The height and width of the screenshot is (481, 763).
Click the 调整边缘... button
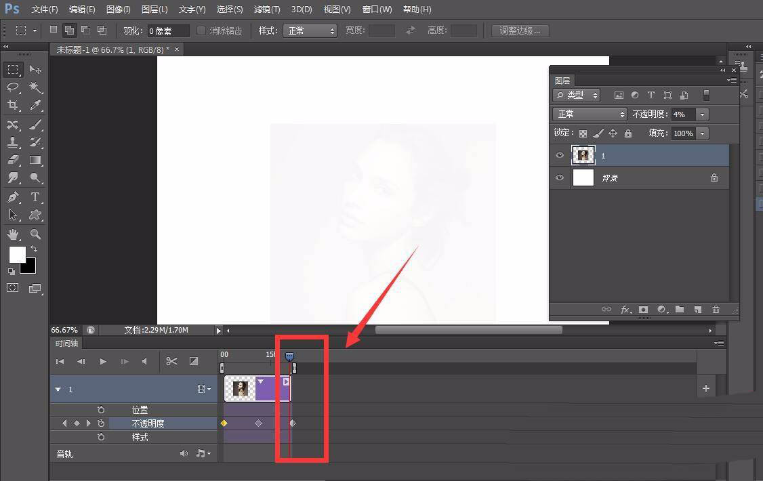tap(520, 30)
